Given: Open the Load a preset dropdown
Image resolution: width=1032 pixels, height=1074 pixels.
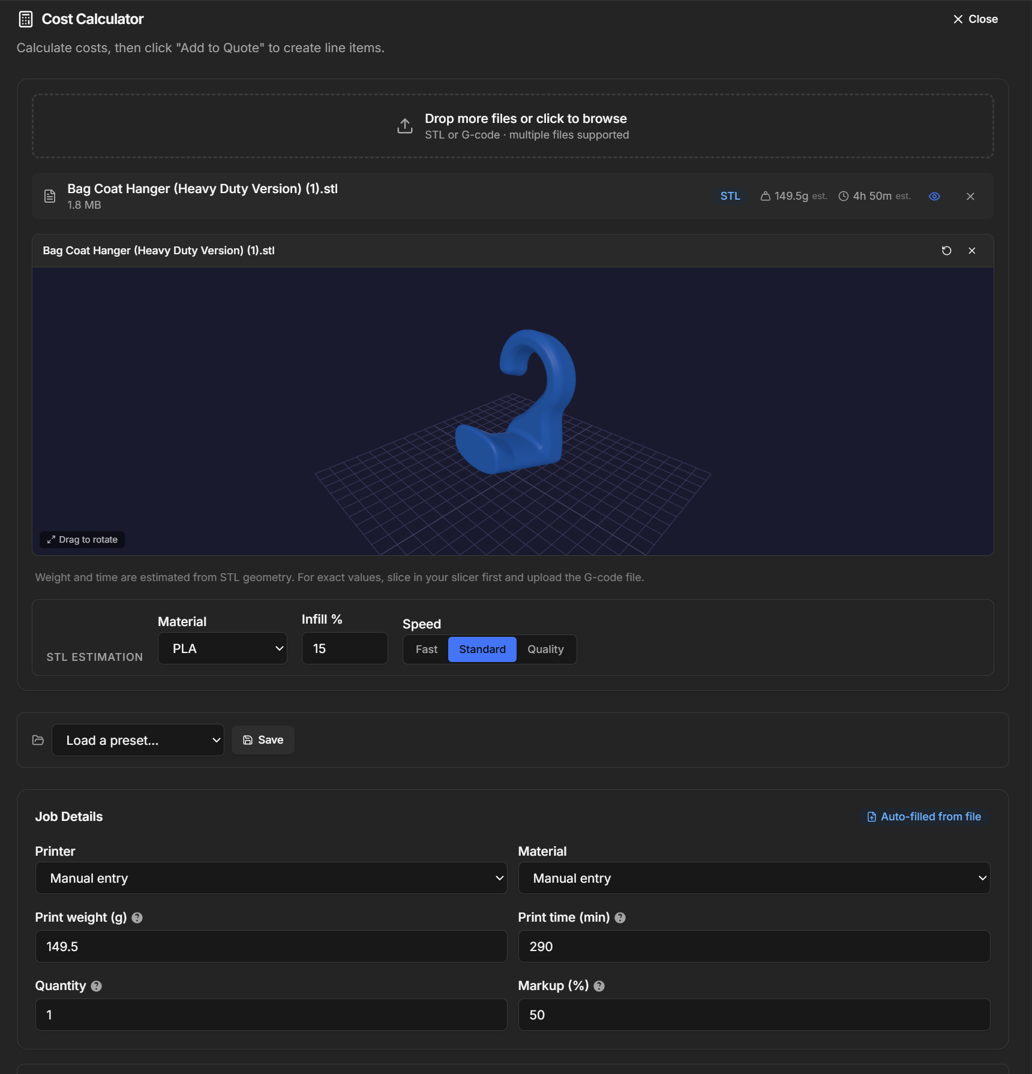Looking at the screenshot, I should click(137, 740).
